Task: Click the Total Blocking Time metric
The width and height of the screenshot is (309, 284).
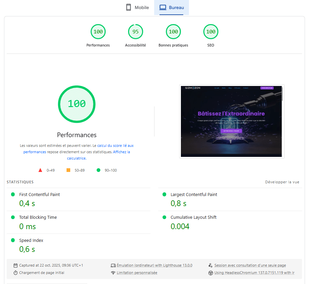Action: point(38,217)
